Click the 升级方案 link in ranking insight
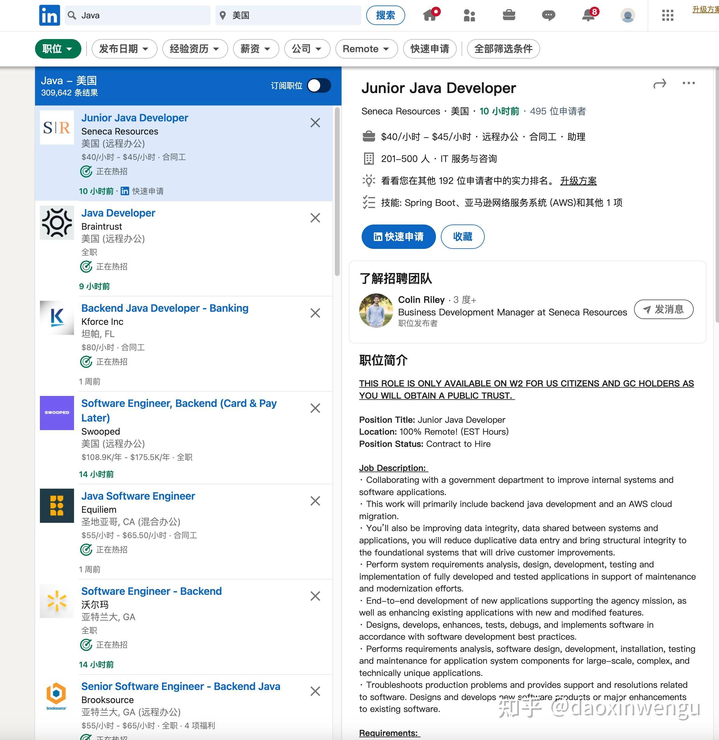This screenshot has width=719, height=740. click(578, 181)
